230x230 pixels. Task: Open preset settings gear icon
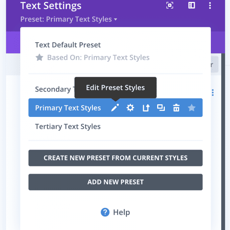[130, 108]
